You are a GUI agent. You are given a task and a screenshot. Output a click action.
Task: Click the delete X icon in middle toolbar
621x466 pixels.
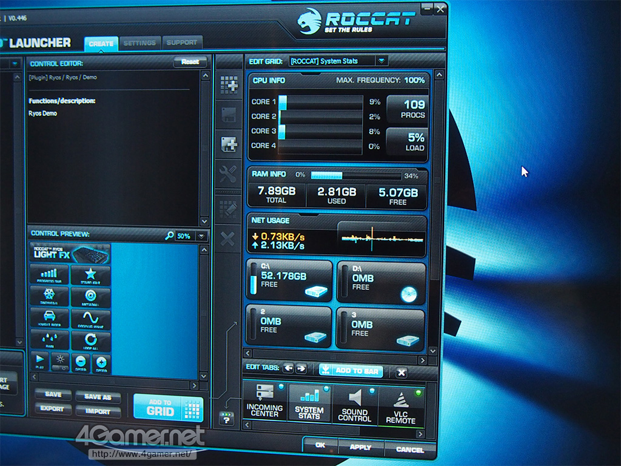click(x=227, y=238)
